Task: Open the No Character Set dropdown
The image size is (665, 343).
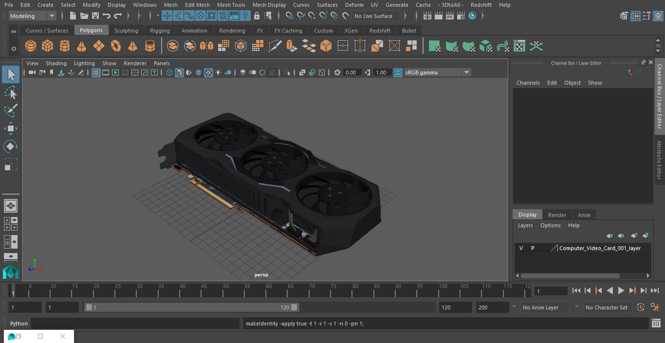Action: point(607,307)
